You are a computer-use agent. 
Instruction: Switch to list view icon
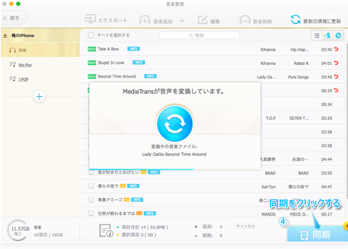pos(317,36)
